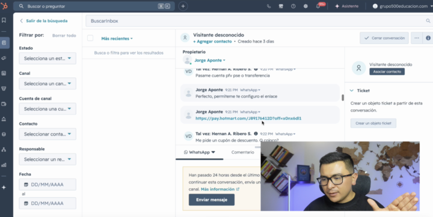
Task: Open the three-dots more actions button
Action: point(417,38)
